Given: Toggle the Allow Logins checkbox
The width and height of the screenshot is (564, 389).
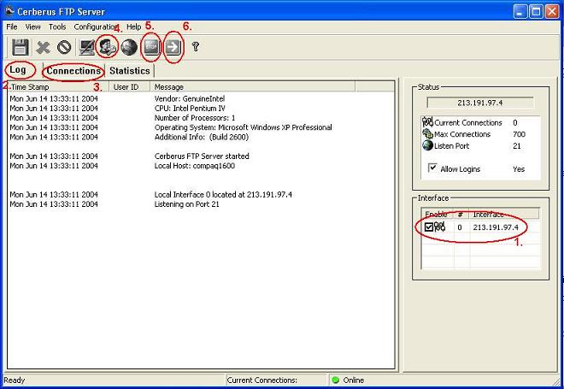Looking at the screenshot, I should click(x=432, y=169).
